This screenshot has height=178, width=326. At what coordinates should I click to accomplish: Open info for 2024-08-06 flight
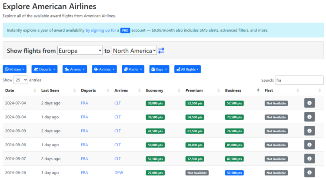309,144
